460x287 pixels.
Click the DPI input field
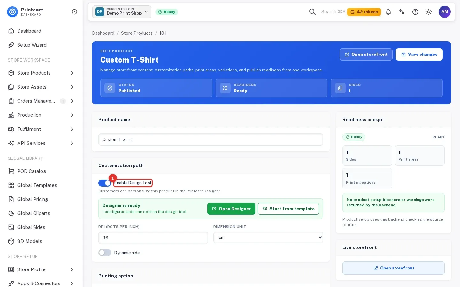click(x=153, y=238)
